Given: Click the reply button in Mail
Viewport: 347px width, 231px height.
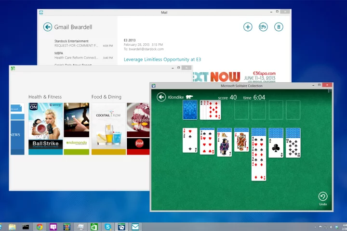Looking at the screenshot, I should point(263,27).
